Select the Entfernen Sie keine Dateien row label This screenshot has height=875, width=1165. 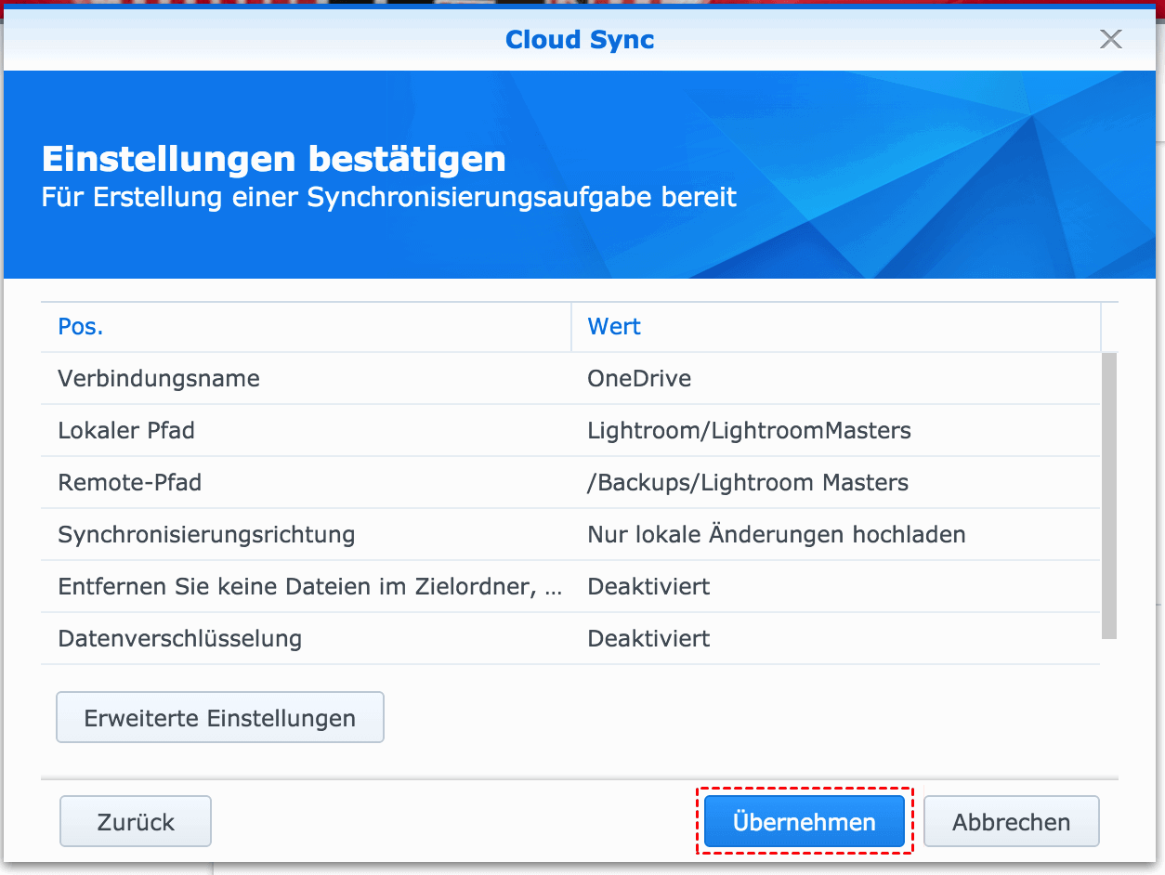[310, 587]
